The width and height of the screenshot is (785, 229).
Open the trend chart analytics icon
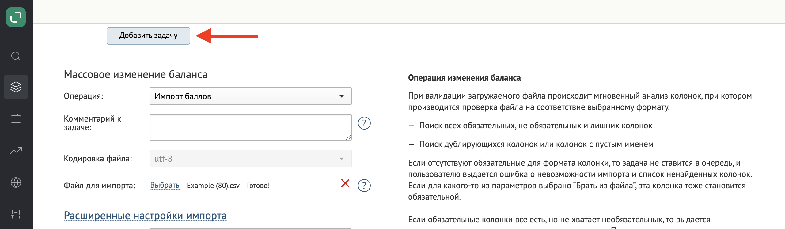pos(16,150)
